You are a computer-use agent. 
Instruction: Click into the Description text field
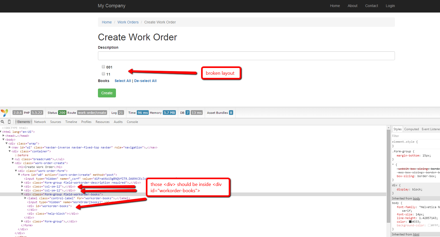tap(246, 56)
